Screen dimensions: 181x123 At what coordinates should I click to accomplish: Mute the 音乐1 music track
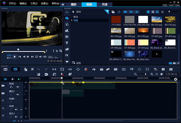16,117
